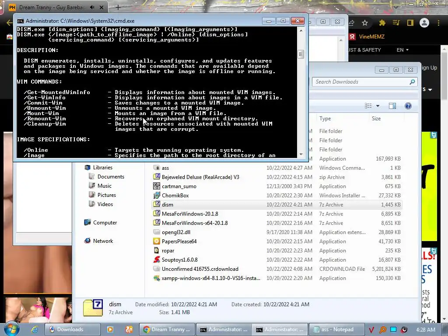Click in the Search Downloads field
This screenshot has width=448, height=336.
361,82
